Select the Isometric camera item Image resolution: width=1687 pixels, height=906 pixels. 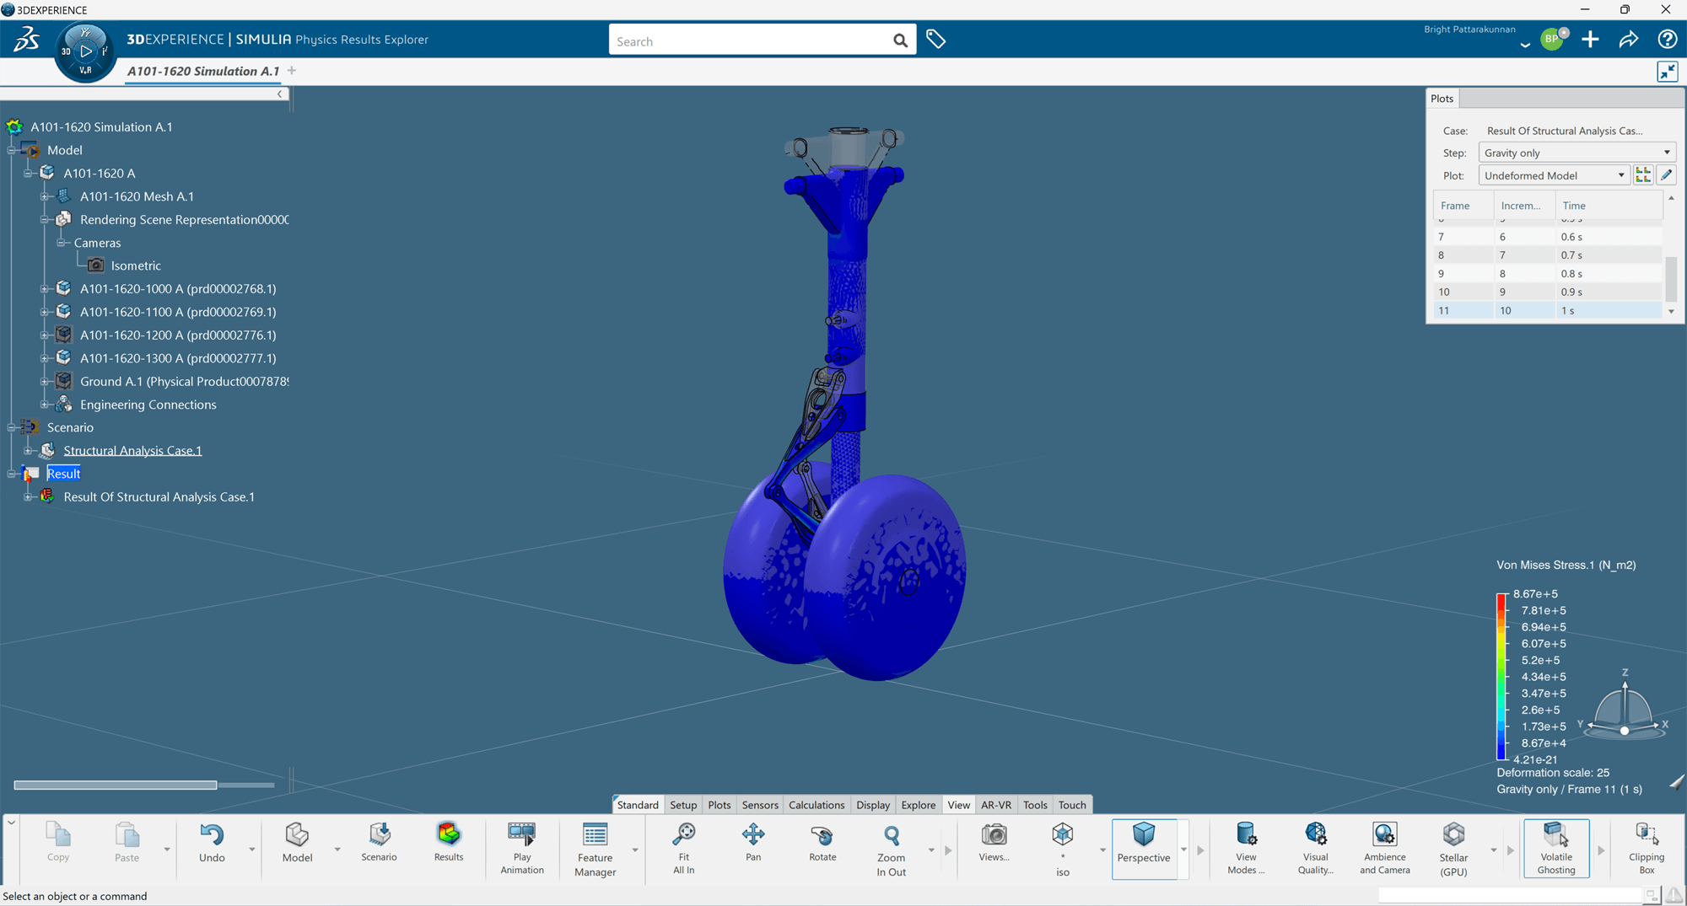pyautogui.click(x=135, y=265)
